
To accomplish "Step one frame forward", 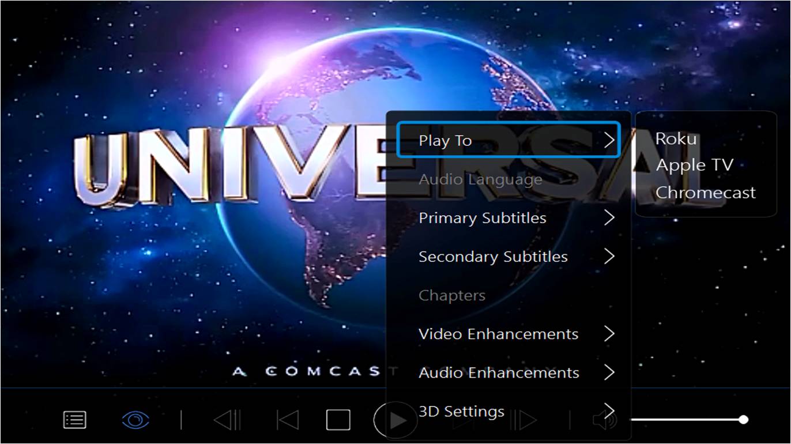I will pyautogui.click(x=523, y=420).
